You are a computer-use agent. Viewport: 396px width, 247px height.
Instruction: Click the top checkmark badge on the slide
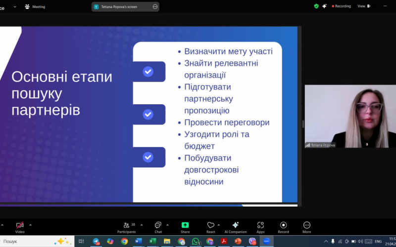click(148, 72)
